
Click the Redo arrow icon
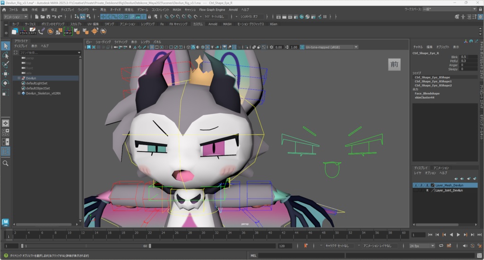click(x=60, y=17)
